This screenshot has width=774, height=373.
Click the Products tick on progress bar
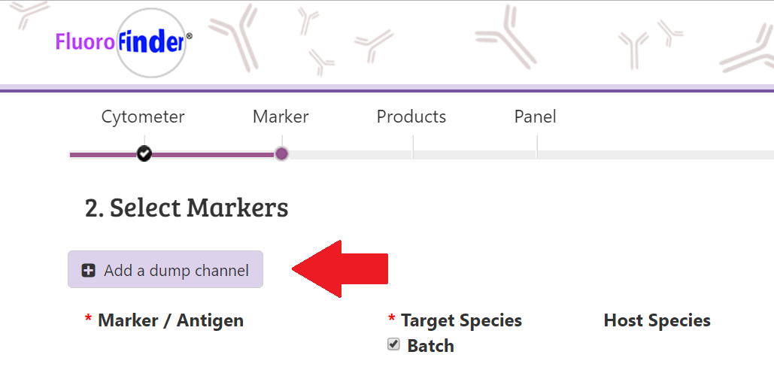point(413,149)
